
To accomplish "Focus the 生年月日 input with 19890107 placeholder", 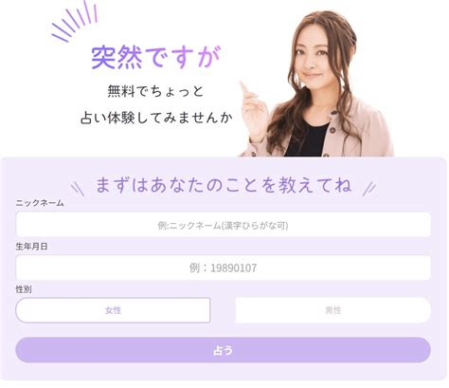I will tap(223, 268).
